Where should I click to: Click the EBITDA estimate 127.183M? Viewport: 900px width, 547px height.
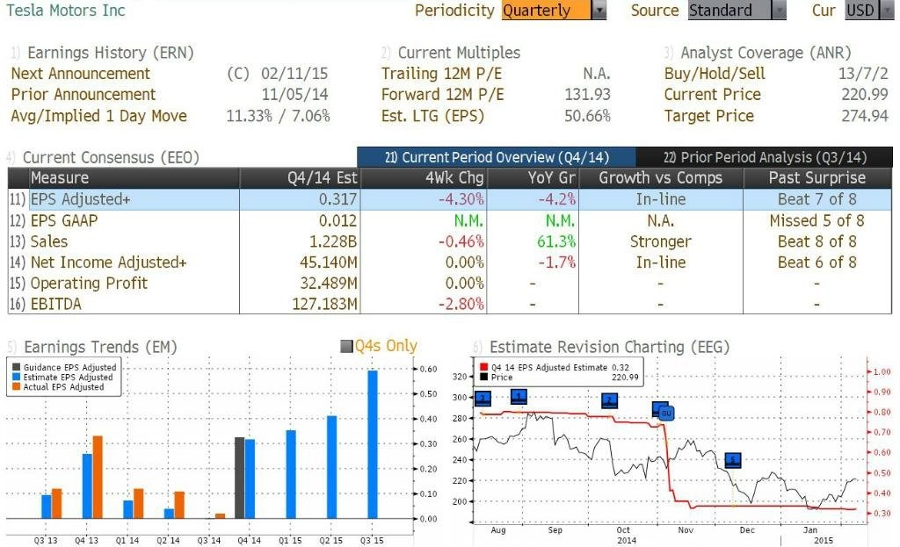(x=324, y=304)
